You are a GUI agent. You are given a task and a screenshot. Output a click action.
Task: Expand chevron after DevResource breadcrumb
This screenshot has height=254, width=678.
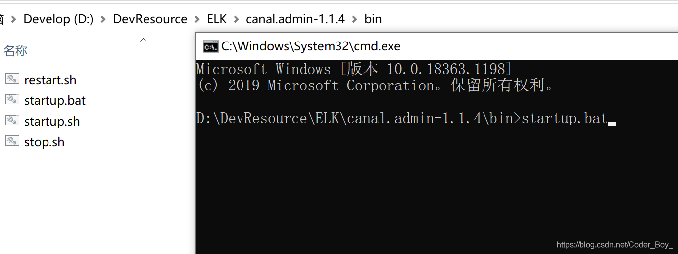point(197,19)
